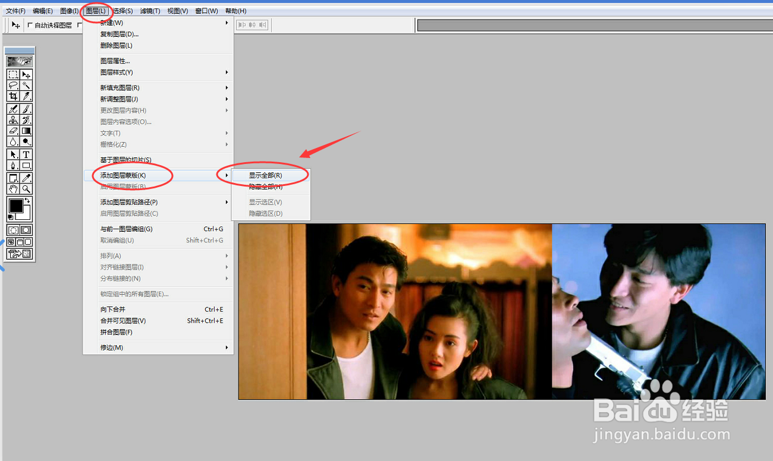Select the Gradient tool

tap(26, 131)
